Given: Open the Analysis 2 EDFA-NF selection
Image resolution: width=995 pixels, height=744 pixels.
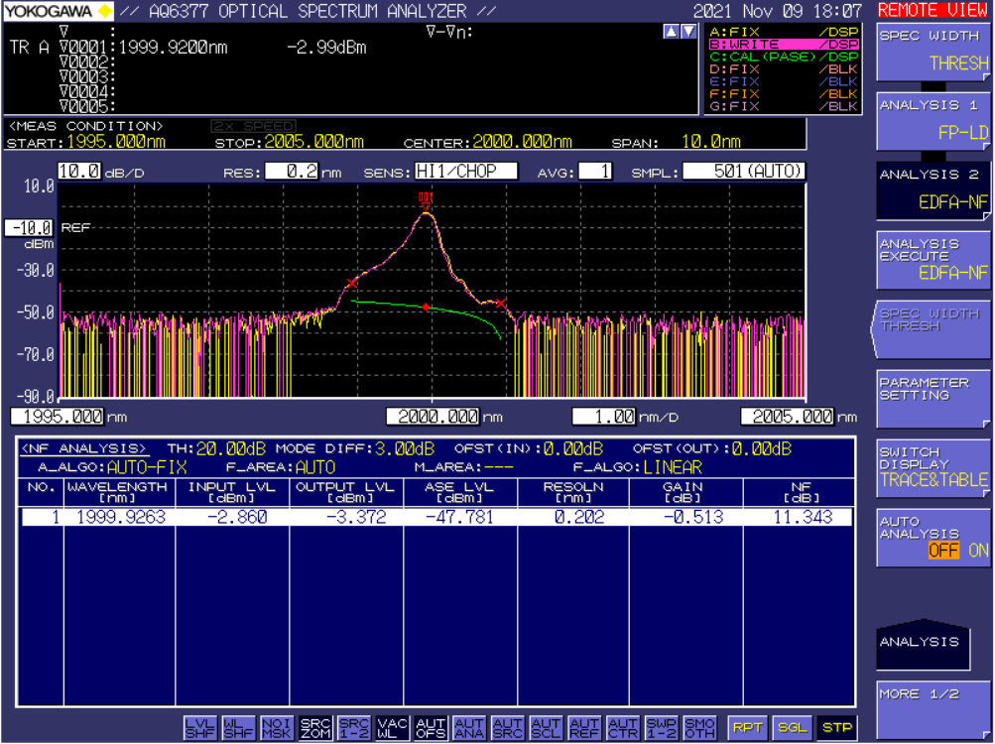Looking at the screenshot, I should [x=933, y=189].
